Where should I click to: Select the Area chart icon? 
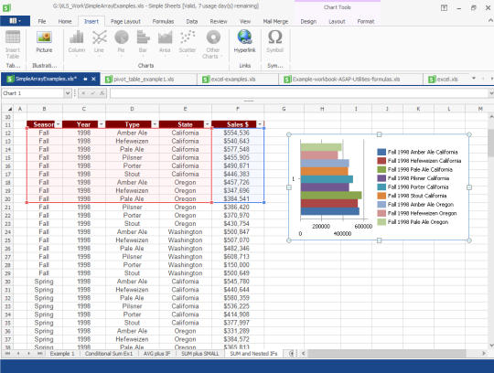tap(165, 41)
